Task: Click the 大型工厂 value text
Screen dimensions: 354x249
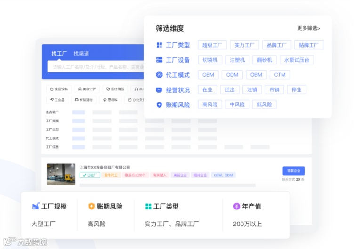Action: tap(43, 224)
